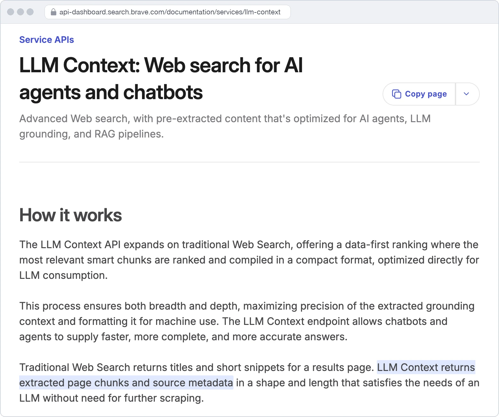
Task: Click the page title "LLM Context: Web search for AI"
Action: [161, 65]
